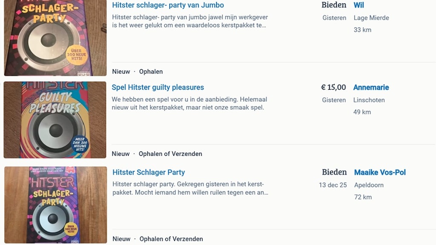Click the location 'Linschoten'
The width and height of the screenshot is (436, 245).
[369, 100]
